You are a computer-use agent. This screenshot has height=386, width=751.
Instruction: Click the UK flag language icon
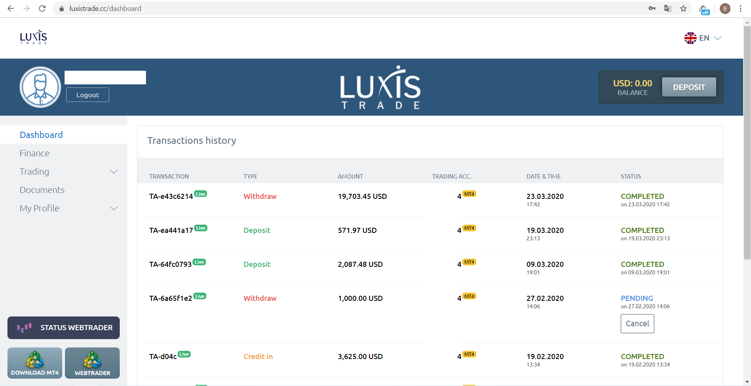point(690,38)
